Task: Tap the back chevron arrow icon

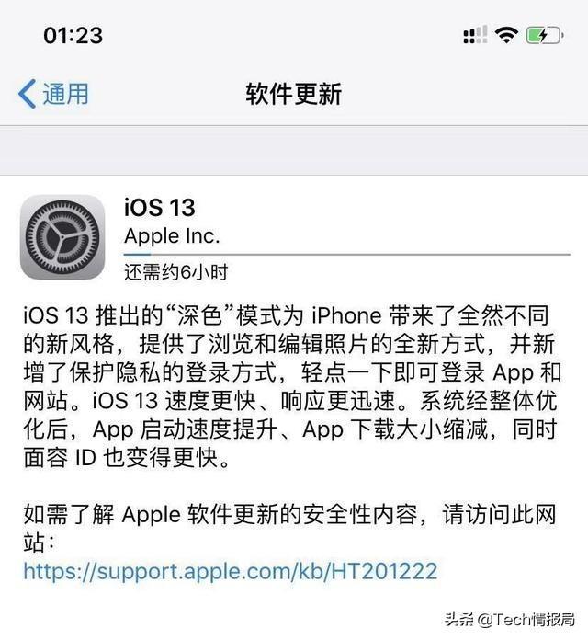Action: point(28,94)
